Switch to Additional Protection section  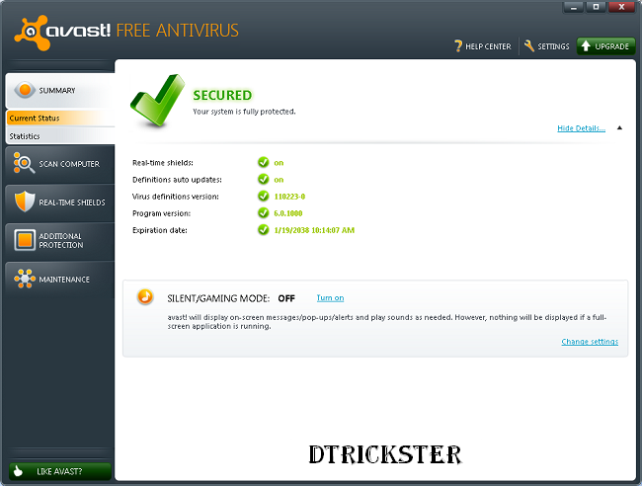[x=60, y=241]
